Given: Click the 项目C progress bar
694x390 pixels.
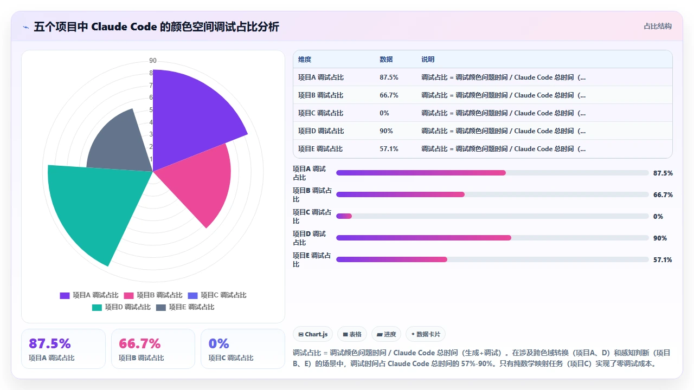Looking at the screenshot, I should coord(492,216).
